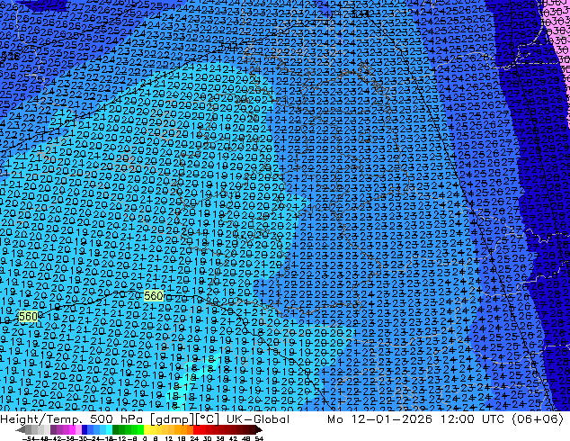Screen dimensions: 570x441
Task: Click the '(06+06)' forecast run label
Action: point(538,419)
